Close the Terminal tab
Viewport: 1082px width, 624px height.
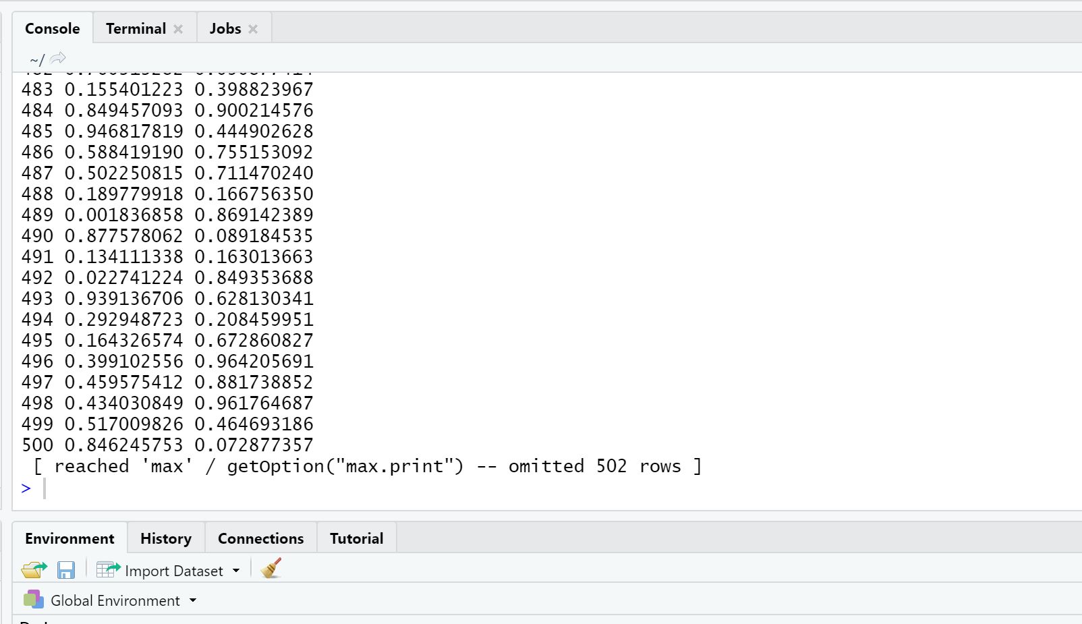(x=178, y=29)
